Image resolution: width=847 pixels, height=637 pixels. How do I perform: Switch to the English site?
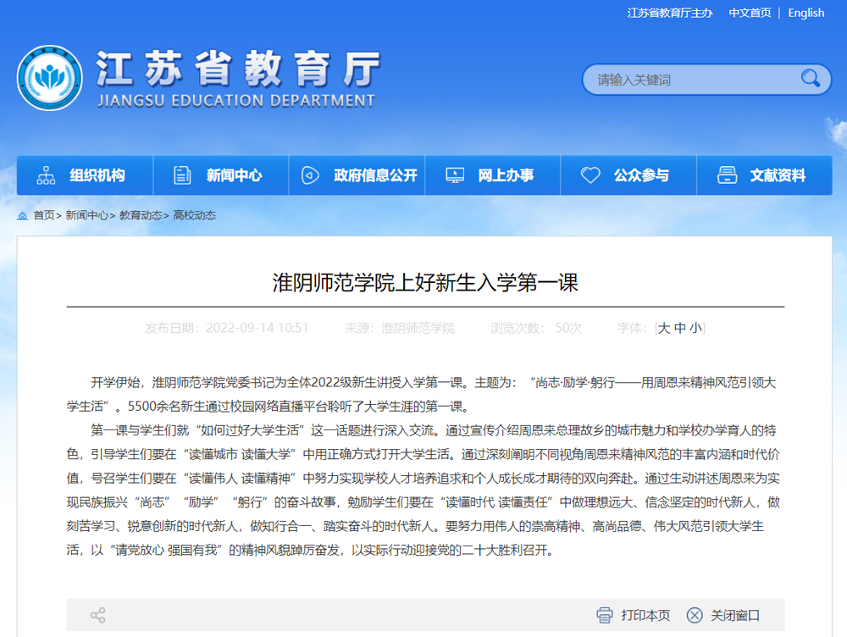[806, 13]
